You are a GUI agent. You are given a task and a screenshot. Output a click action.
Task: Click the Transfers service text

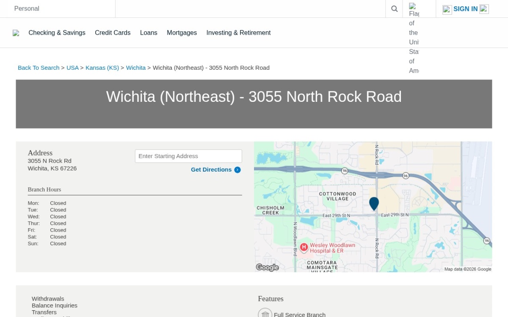coord(44,312)
